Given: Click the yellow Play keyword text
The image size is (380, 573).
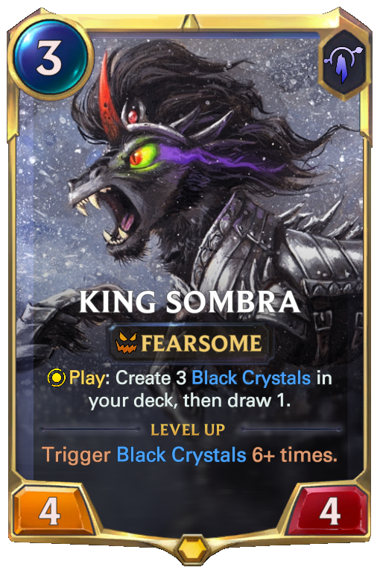Looking at the screenshot, I should [87, 378].
